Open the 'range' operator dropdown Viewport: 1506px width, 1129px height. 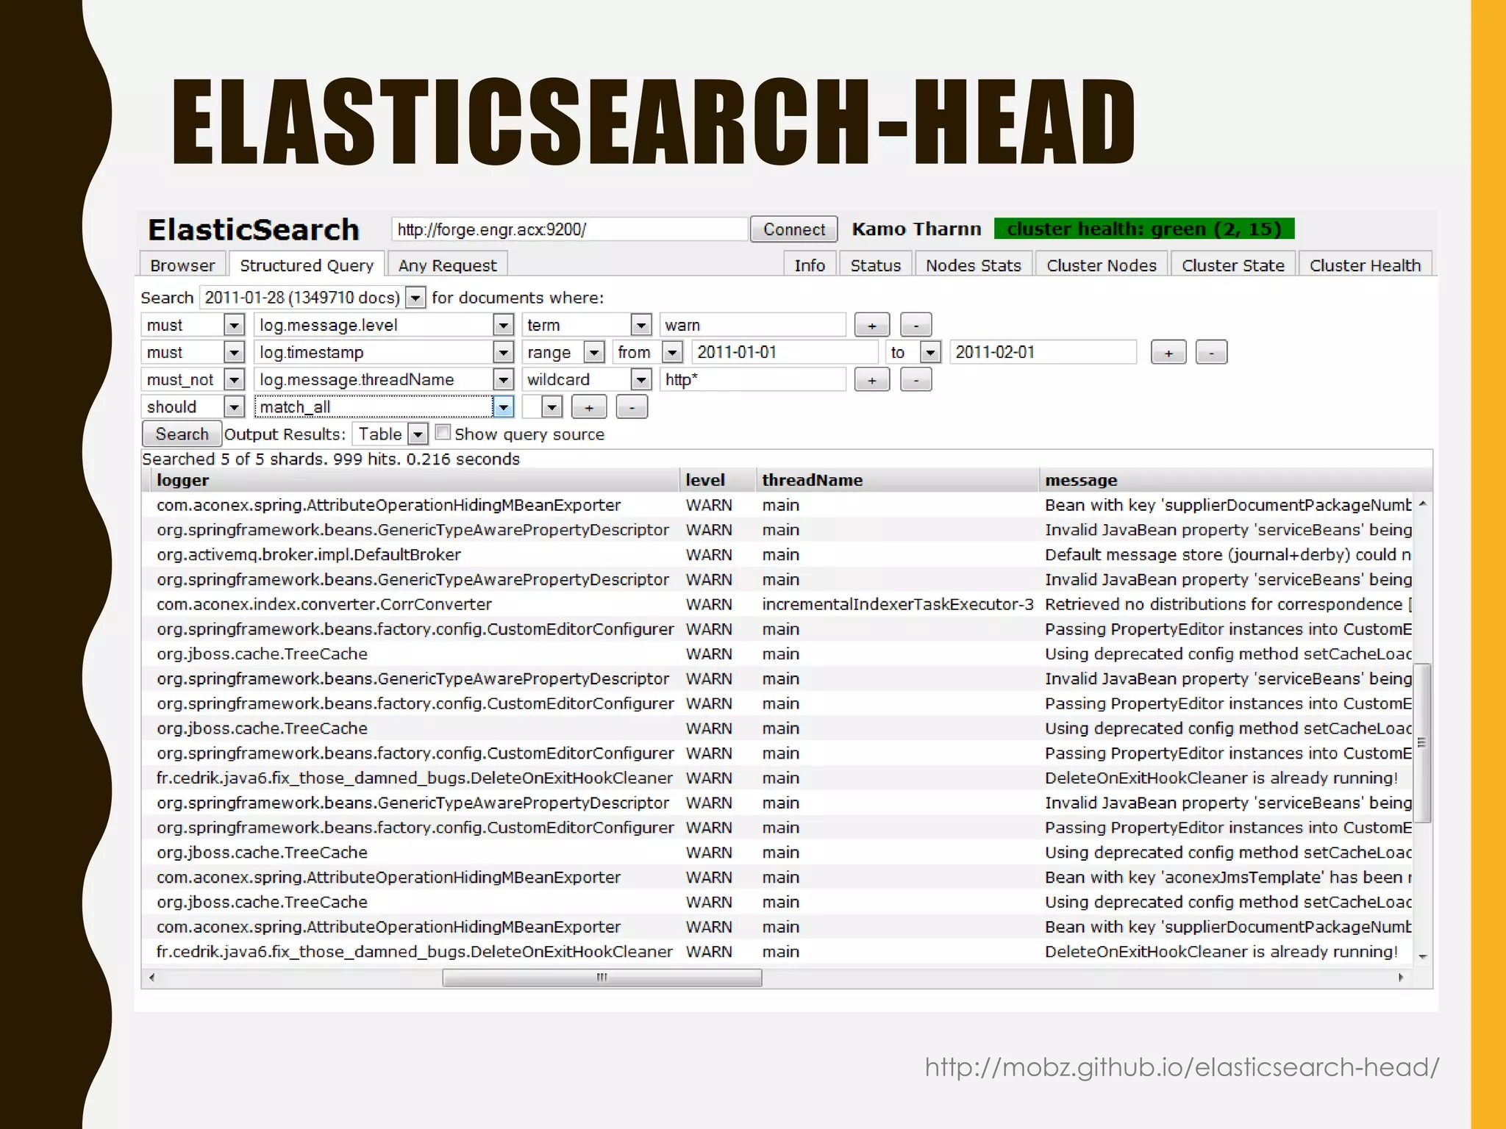pyautogui.click(x=593, y=353)
